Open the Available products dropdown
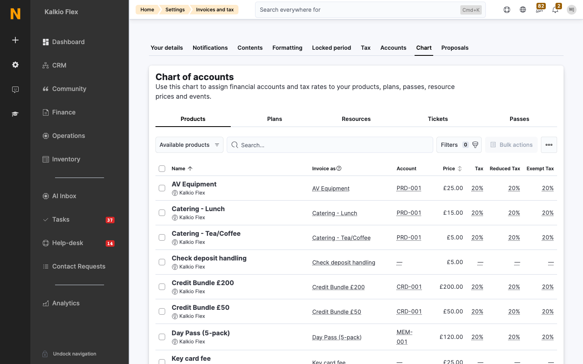Image resolution: width=583 pixels, height=364 pixels. [x=189, y=145]
